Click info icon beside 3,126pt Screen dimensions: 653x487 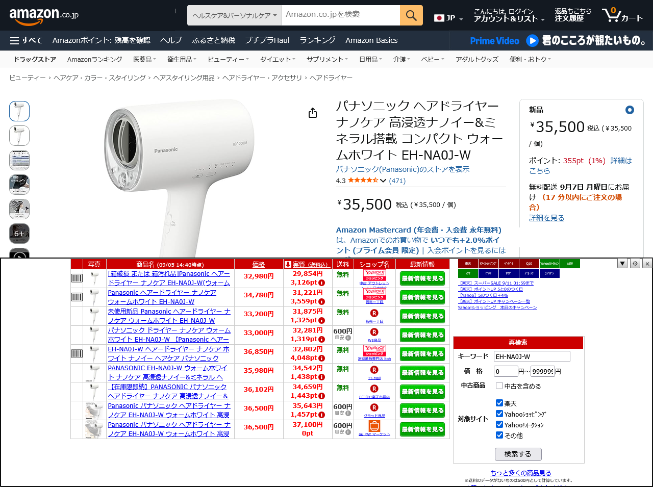click(322, 283)
